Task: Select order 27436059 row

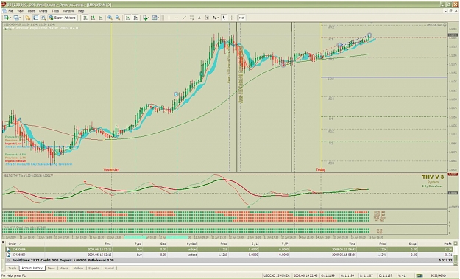Action: [230, 255]
